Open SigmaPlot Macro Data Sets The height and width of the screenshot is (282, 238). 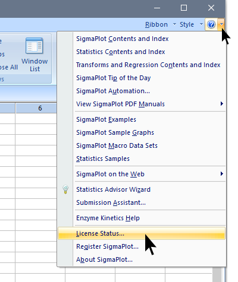(x=142, y=145)
